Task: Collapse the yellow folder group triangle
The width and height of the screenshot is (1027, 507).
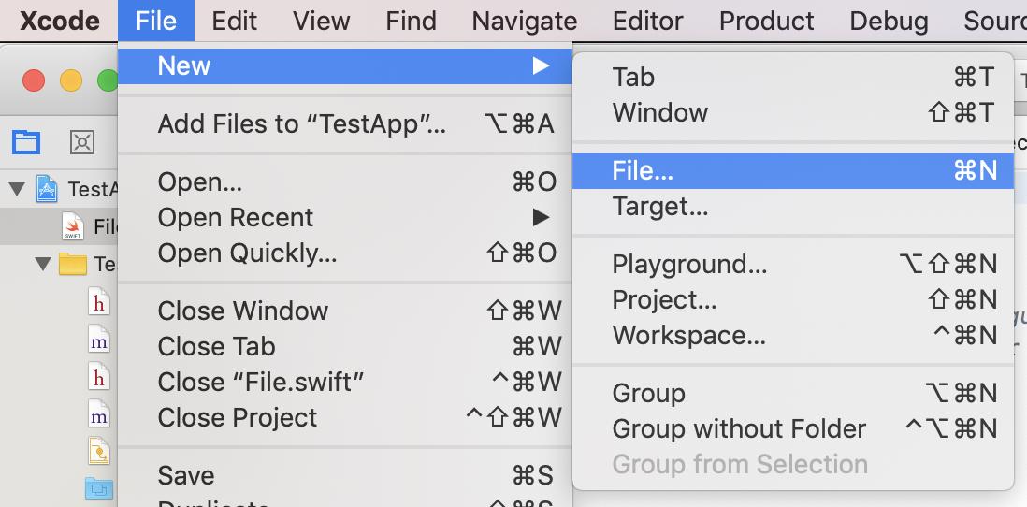Action: tap(42, 265)
